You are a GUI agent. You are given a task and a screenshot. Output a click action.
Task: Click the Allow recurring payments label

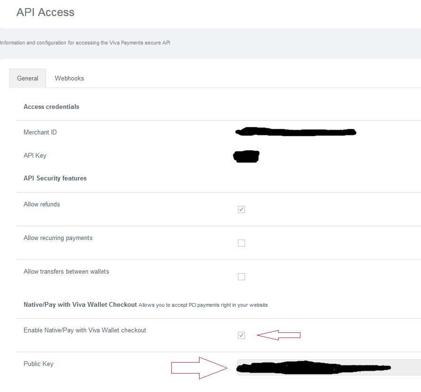(58, 238)
